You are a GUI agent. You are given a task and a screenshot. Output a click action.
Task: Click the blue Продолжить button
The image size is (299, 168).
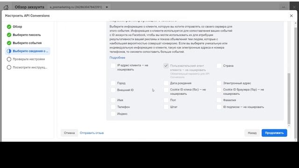[274, 133]
